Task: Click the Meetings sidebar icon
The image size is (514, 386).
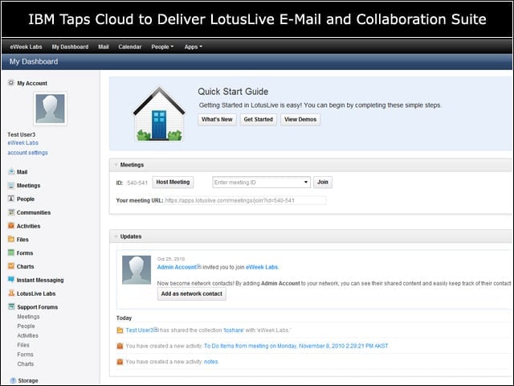Action: point(11,186)
